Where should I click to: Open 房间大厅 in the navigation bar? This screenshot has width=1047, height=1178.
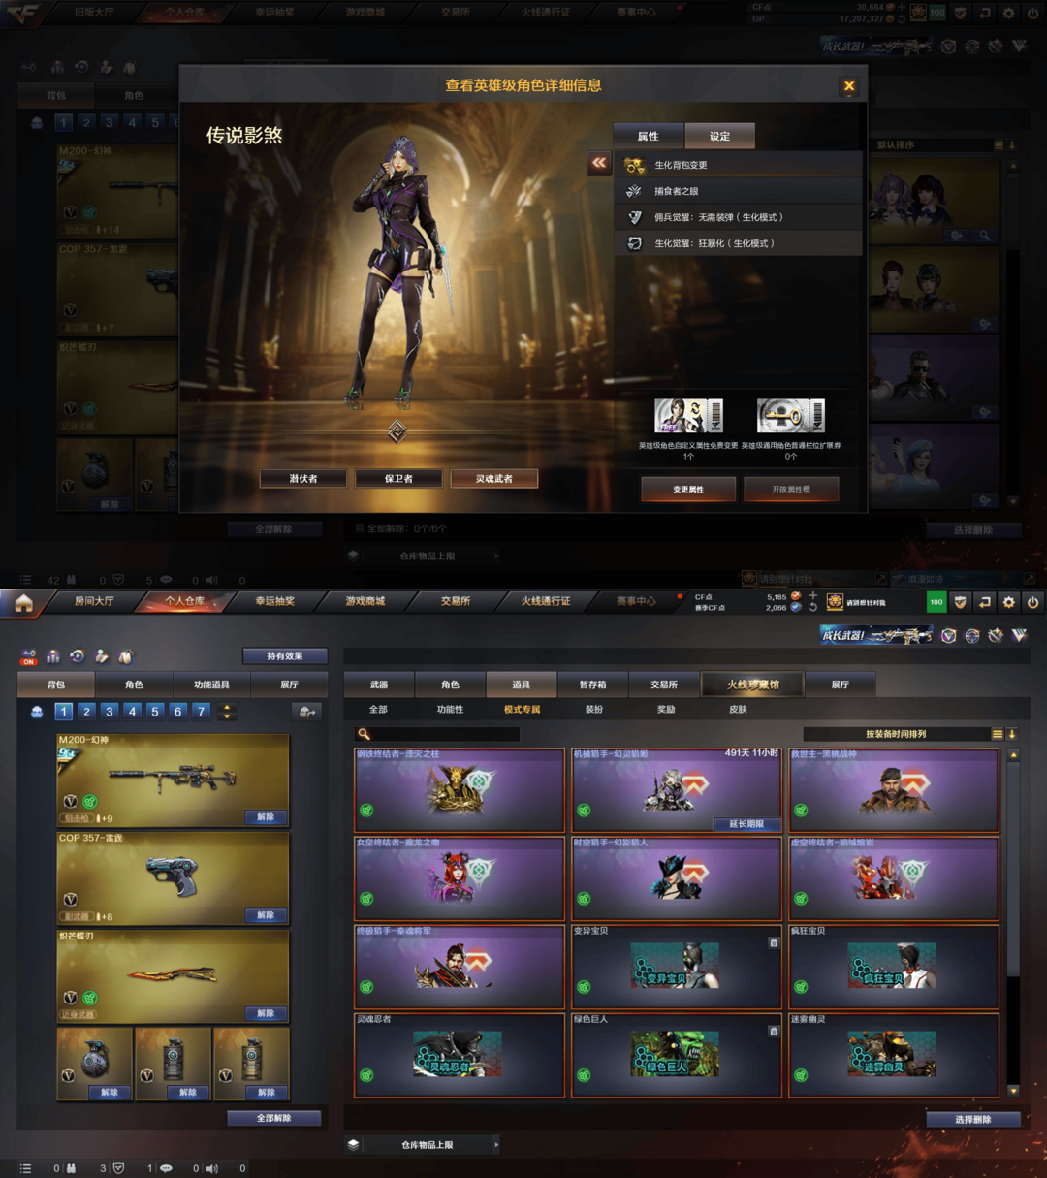(x=93, y=601)
